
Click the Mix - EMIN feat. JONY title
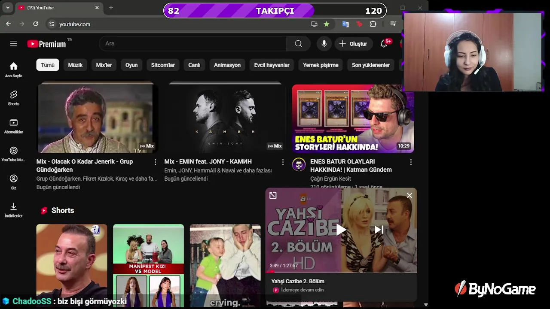click(208, 161)
